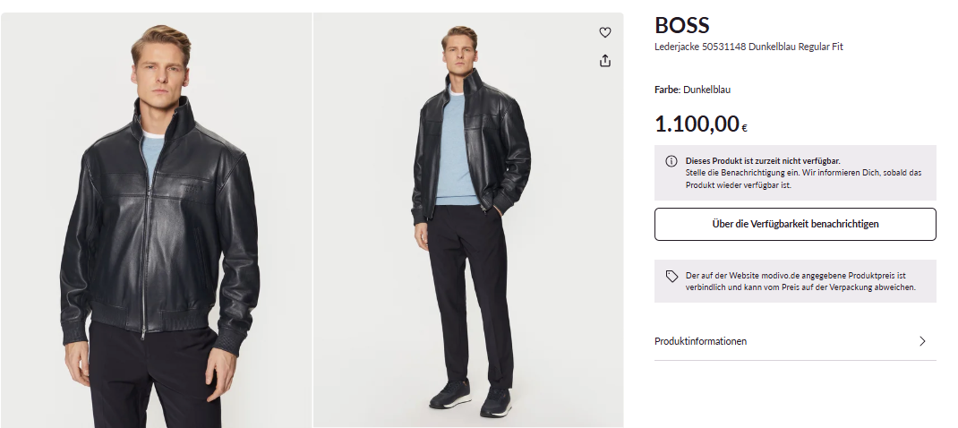Open the BOSS brand link
Screen dimensions: 958x428
[682, 25]
